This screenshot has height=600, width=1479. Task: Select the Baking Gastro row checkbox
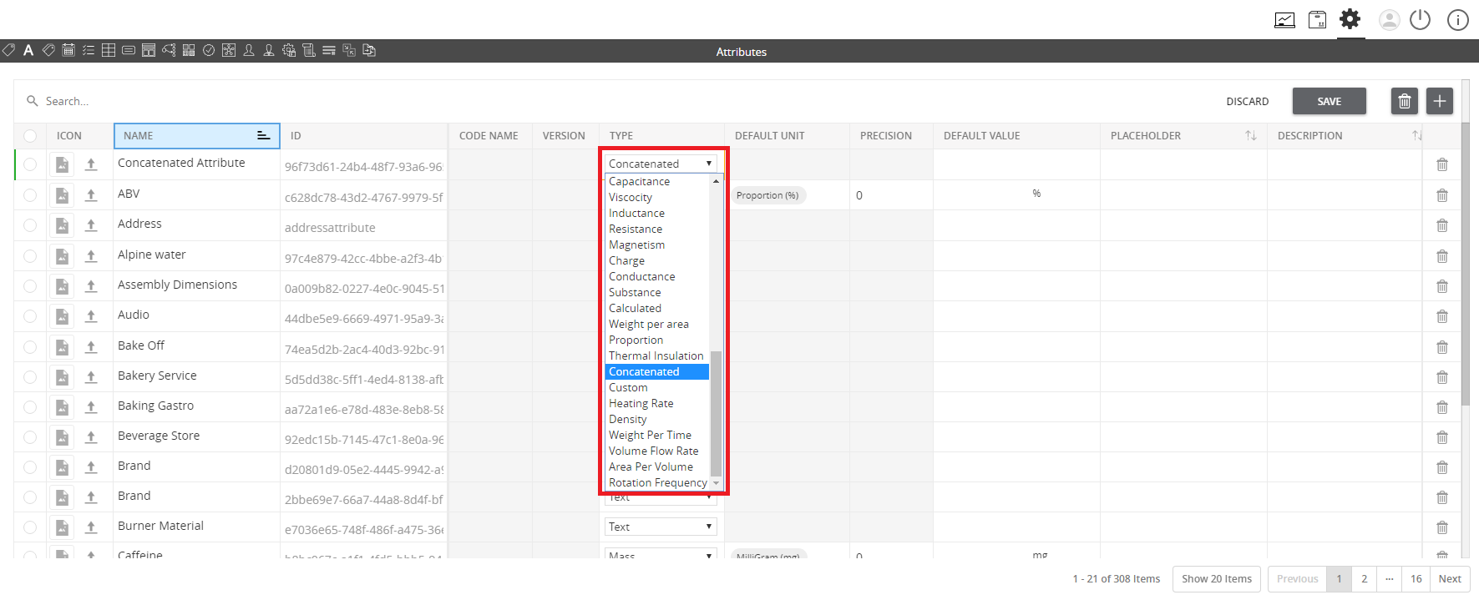pyautogui.click(x=30, y=407)
